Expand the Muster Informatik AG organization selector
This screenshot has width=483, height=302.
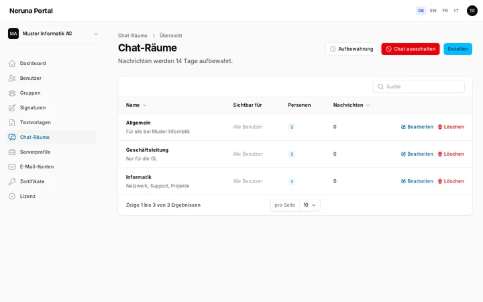(53, 34)
